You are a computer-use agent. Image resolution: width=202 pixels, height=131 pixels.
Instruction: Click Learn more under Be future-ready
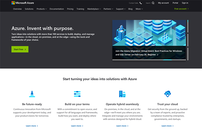32,126
